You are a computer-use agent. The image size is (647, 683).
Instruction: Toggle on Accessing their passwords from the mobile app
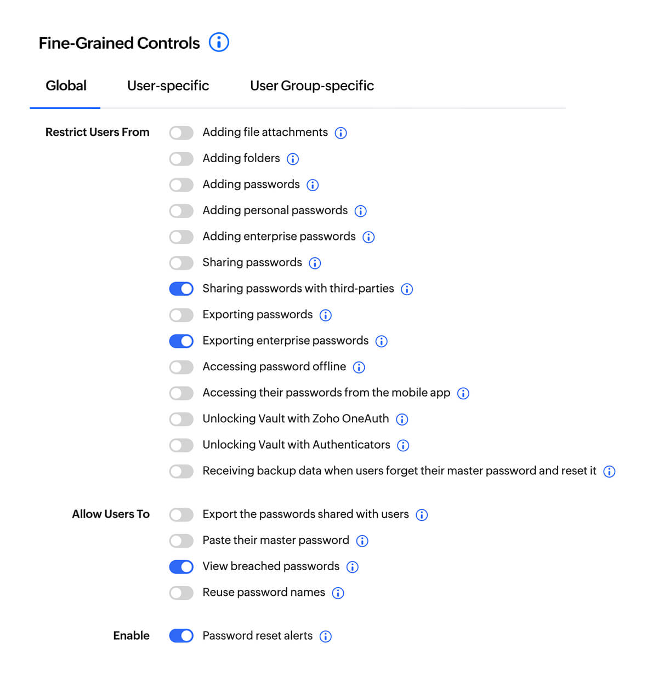[181, 393]
